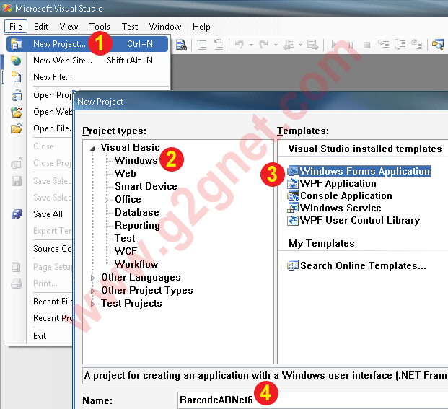Click the New Web Site globe icon
The height and width of the screenshot is (409, 448).
[17, 61]
